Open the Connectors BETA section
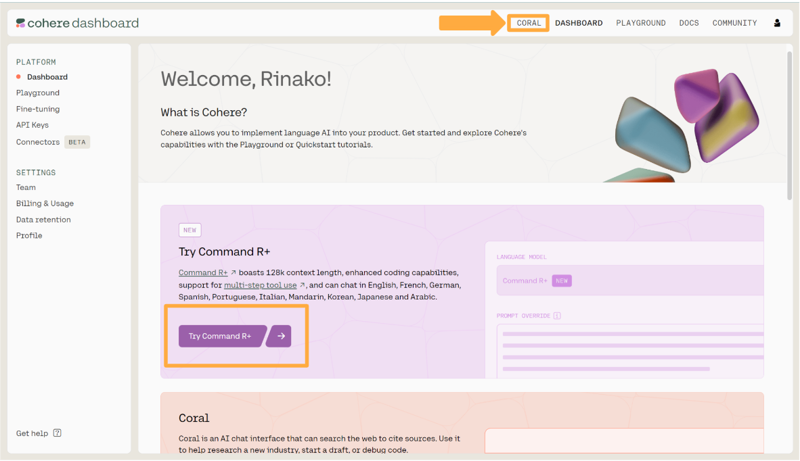 point(38,142)
